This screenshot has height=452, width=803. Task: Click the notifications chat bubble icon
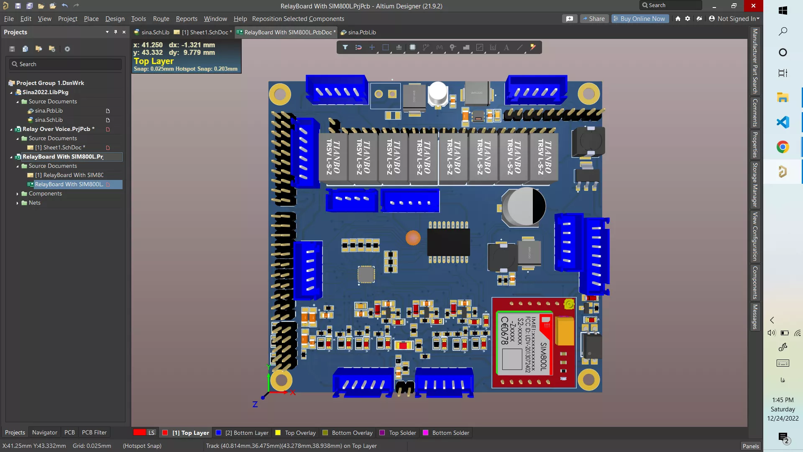[570, 19]
